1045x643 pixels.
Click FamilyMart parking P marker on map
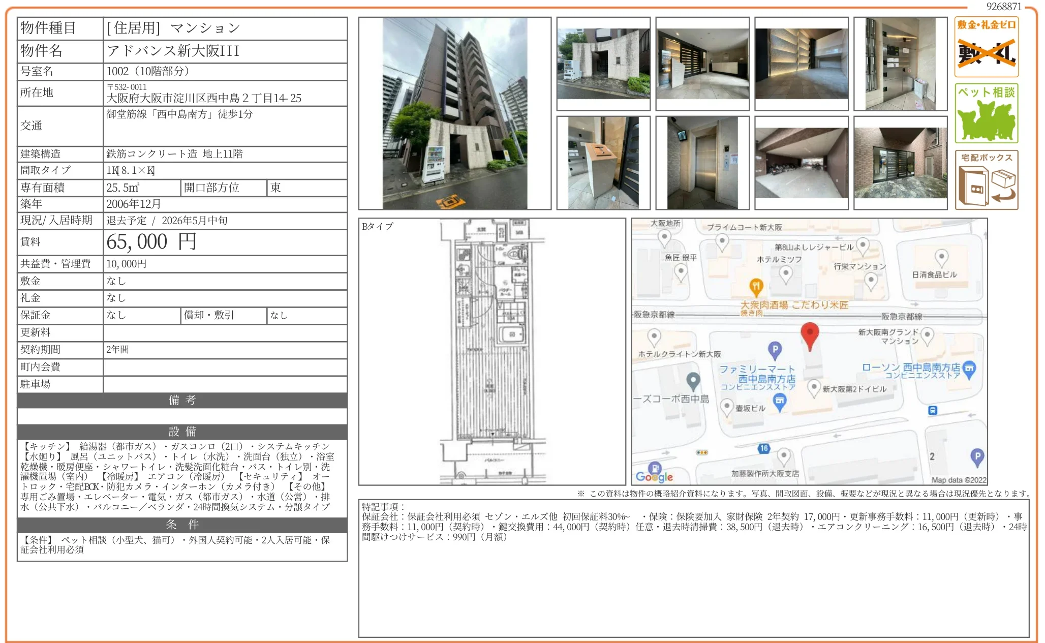pos(774,350)
